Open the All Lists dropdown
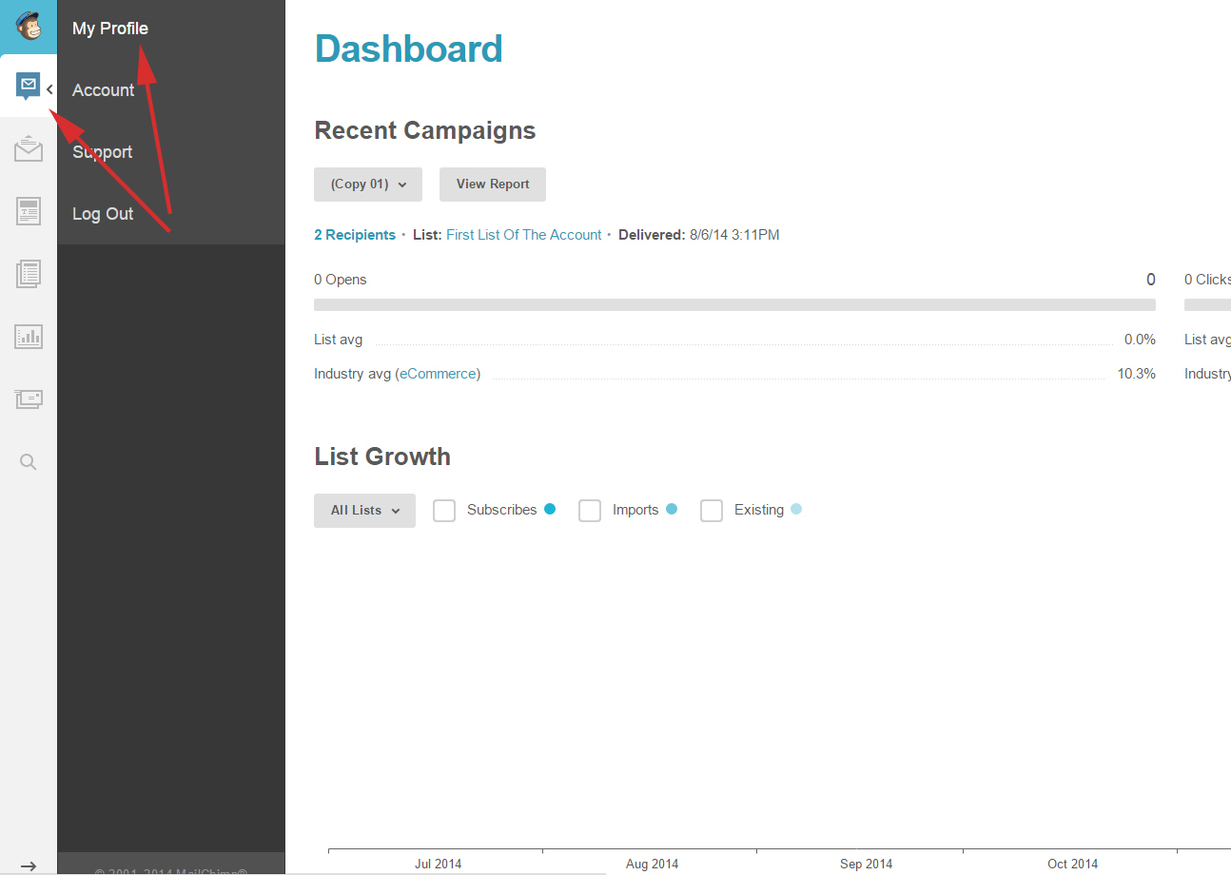The width and height of the screenshot is (1231, 875). tap(364, 511)
